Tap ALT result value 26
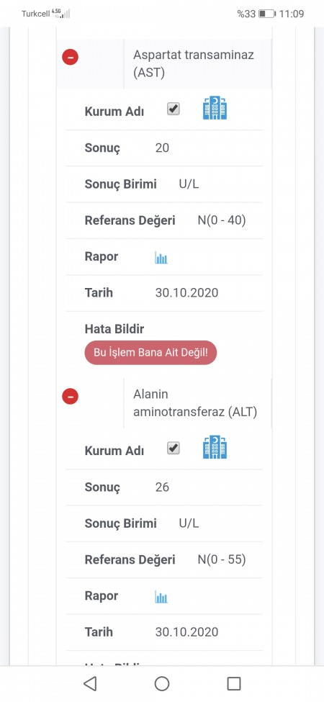Image resolution: width=324 pixels, height=702 pixels. click(162, 487)
